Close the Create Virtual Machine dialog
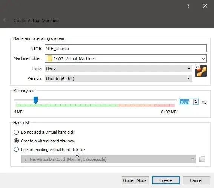The image size is (214, 188). click(x=205, y=6)
